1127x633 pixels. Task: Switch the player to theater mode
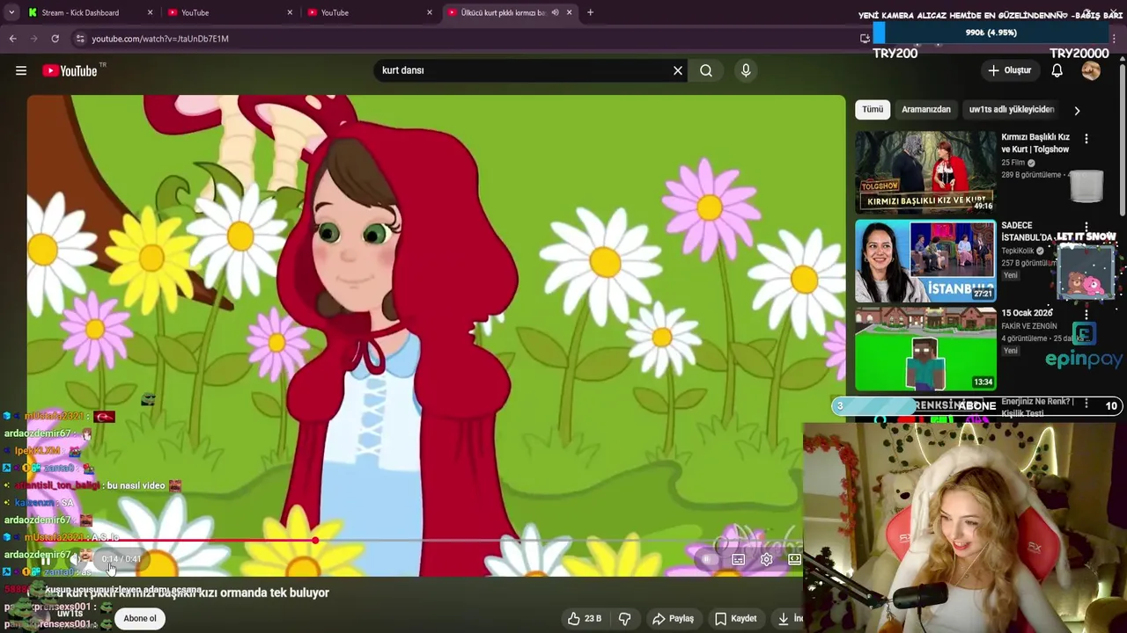794,559
